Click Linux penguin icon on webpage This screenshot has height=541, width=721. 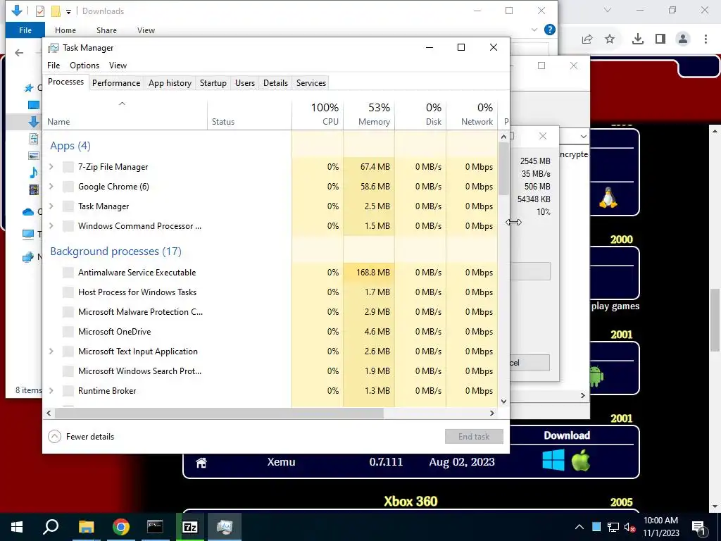tap(608, 198)
